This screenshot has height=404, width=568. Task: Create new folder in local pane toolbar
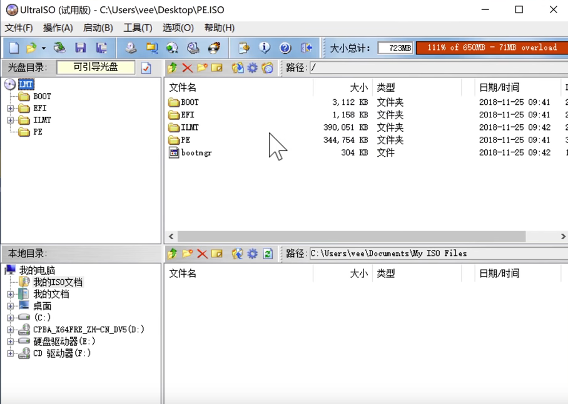point(187,254)
